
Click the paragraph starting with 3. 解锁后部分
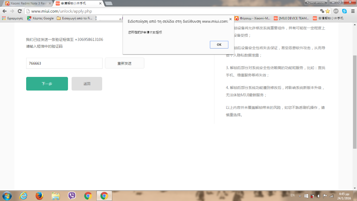(275, 72)
